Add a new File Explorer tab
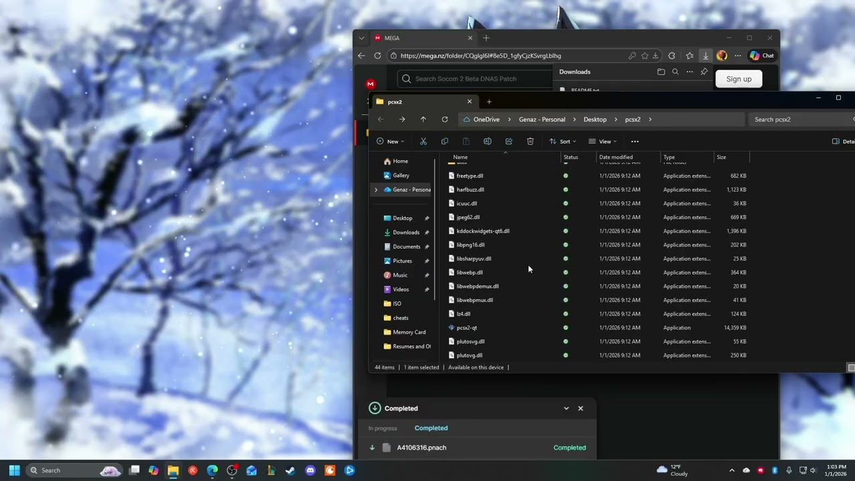855x481 pixels. coord(489,102)
